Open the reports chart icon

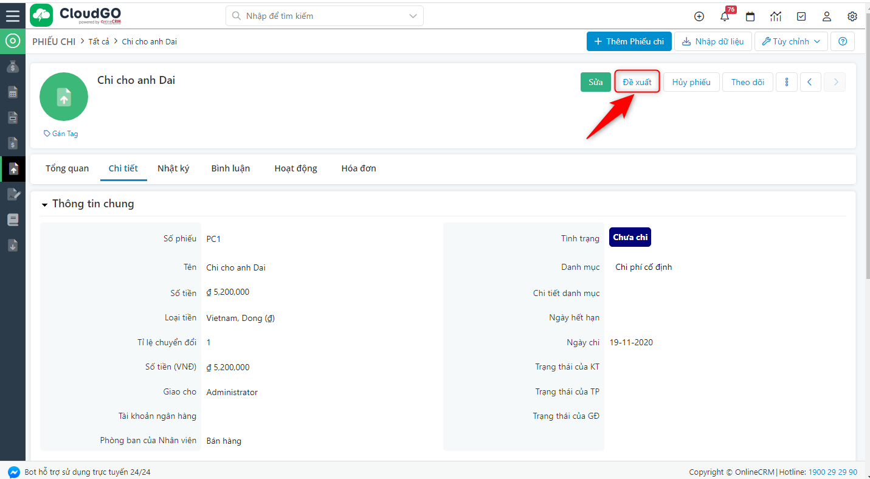point(776,16)
